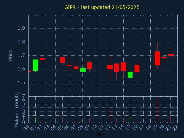
Task: Click the day 15 x-axis label
Action: coord(128,127)
